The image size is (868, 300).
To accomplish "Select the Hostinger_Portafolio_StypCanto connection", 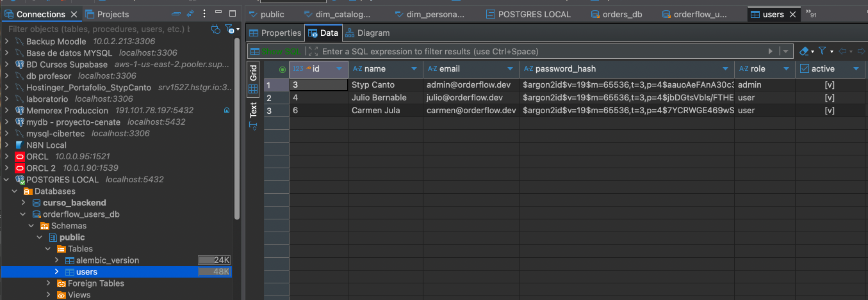I will pos(88,88).
